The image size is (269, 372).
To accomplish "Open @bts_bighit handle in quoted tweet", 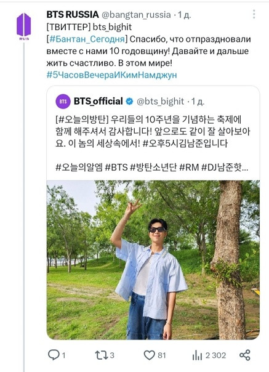I will [x=161, y=102].
